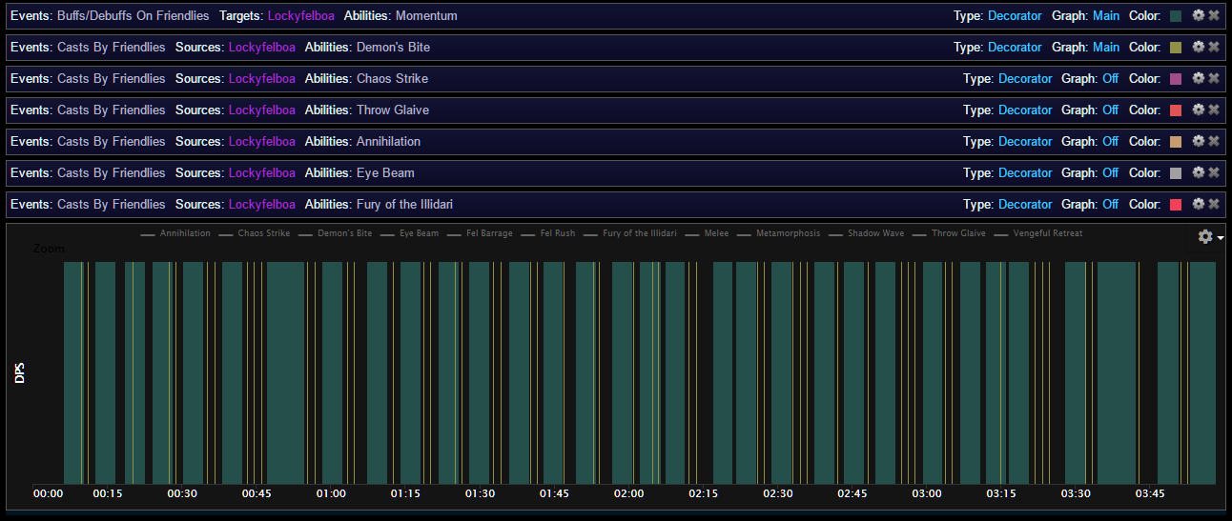
Task: Delete Fury of the Illidari row
Action: coord(1214,204)
